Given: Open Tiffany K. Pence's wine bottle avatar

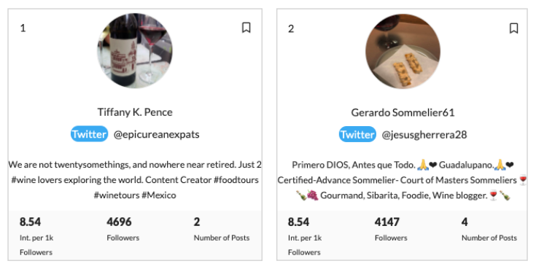Looking at the screenshot, I should pyautogui.click(x=135, y=50).
